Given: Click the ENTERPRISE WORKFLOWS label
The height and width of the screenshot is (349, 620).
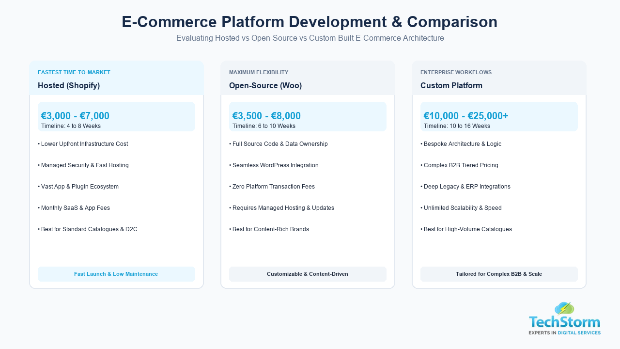Looking at the screenshot, I should point(456,72).
